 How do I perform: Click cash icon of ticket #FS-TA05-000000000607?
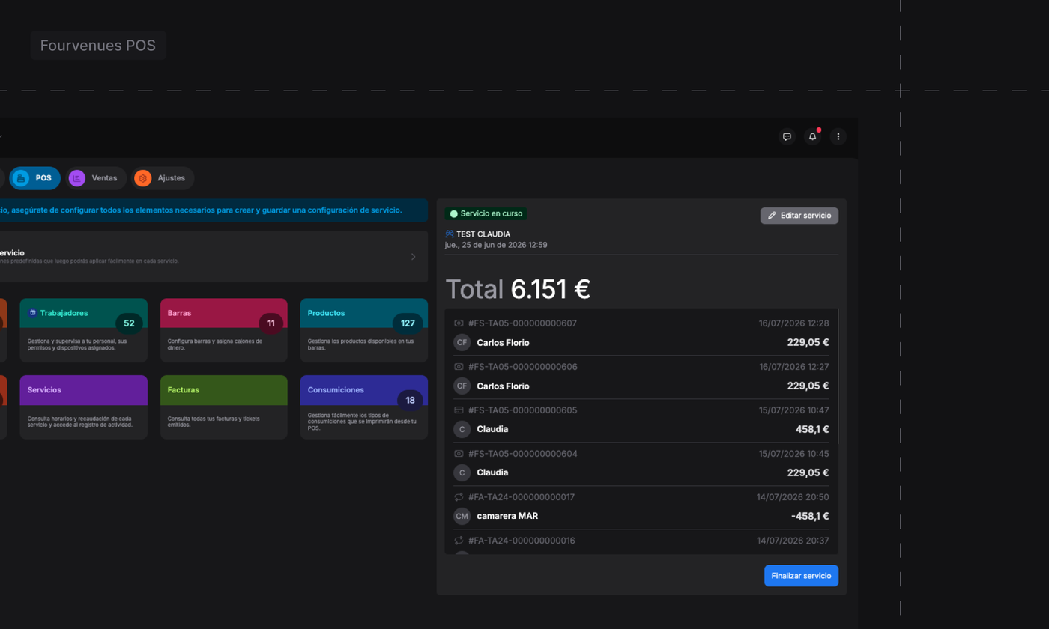[x=459, y=323]
